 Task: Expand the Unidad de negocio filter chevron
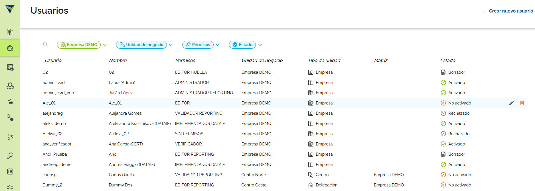pyautogui.click(x=171, y=45)
